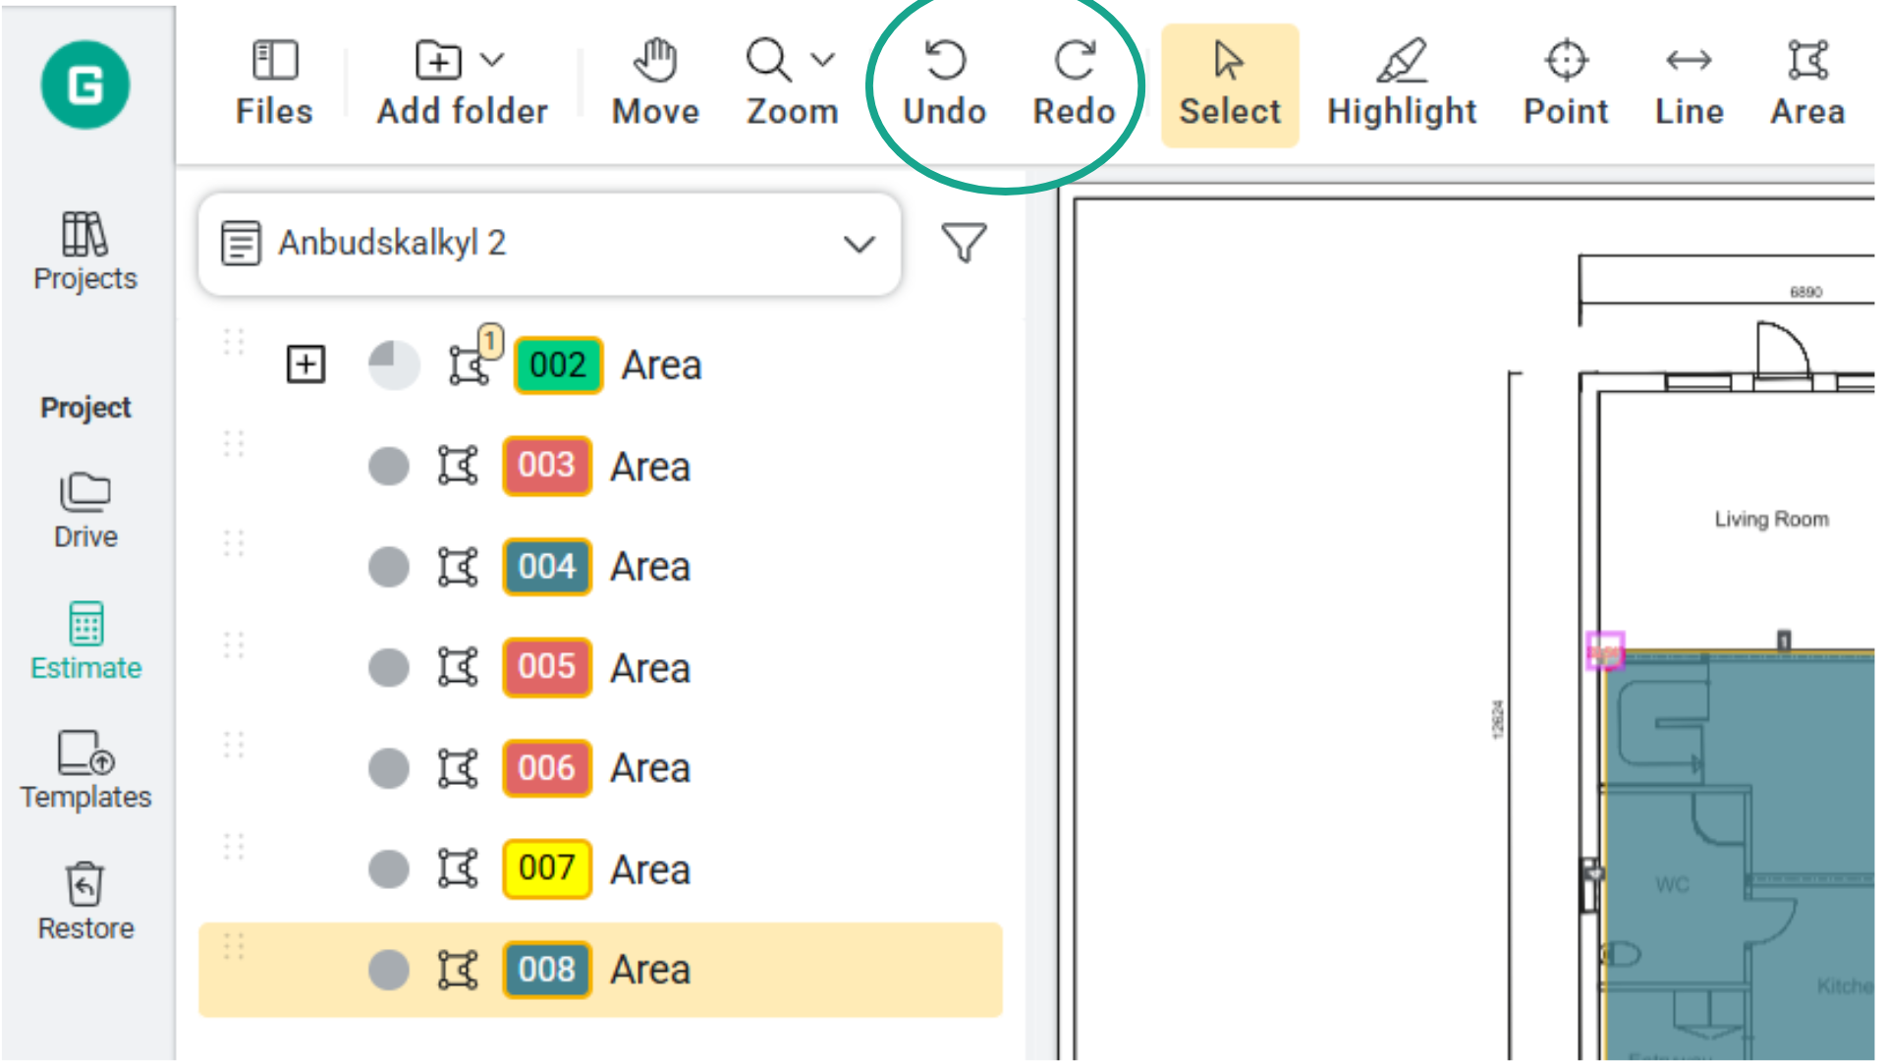Open the filter funnel for the list
The image size is (1886, 1061).
point(964,243)
